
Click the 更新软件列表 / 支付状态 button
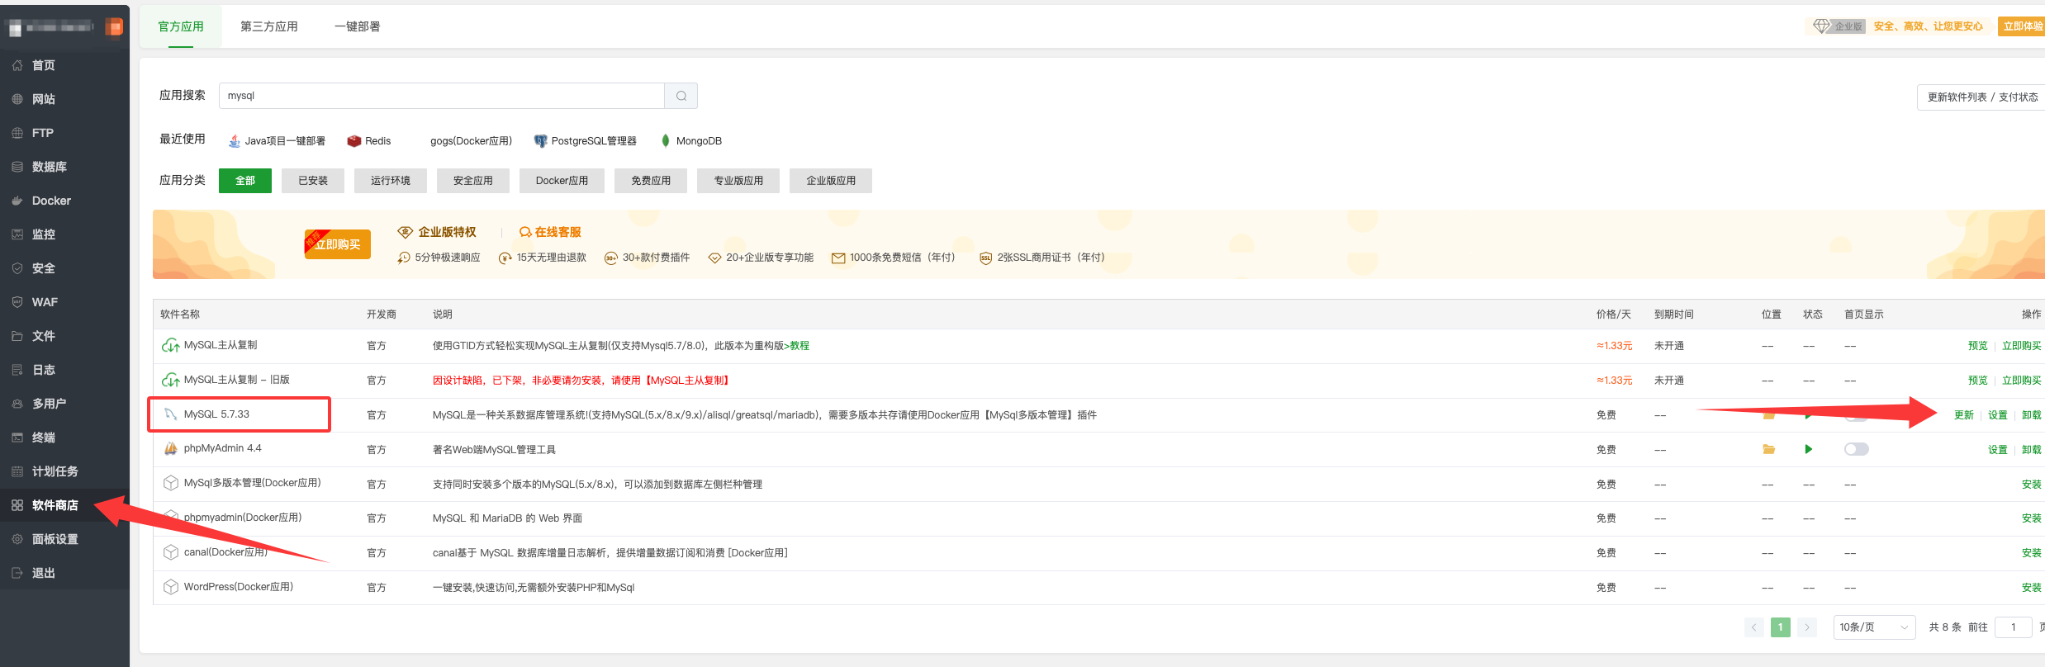(1981, 97)
